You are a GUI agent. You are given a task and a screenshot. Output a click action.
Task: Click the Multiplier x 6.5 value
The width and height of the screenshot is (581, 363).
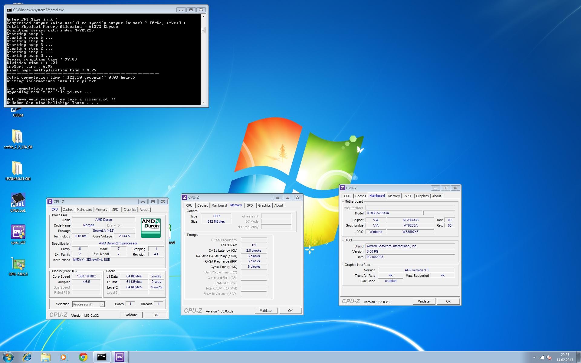pos(86,282)
